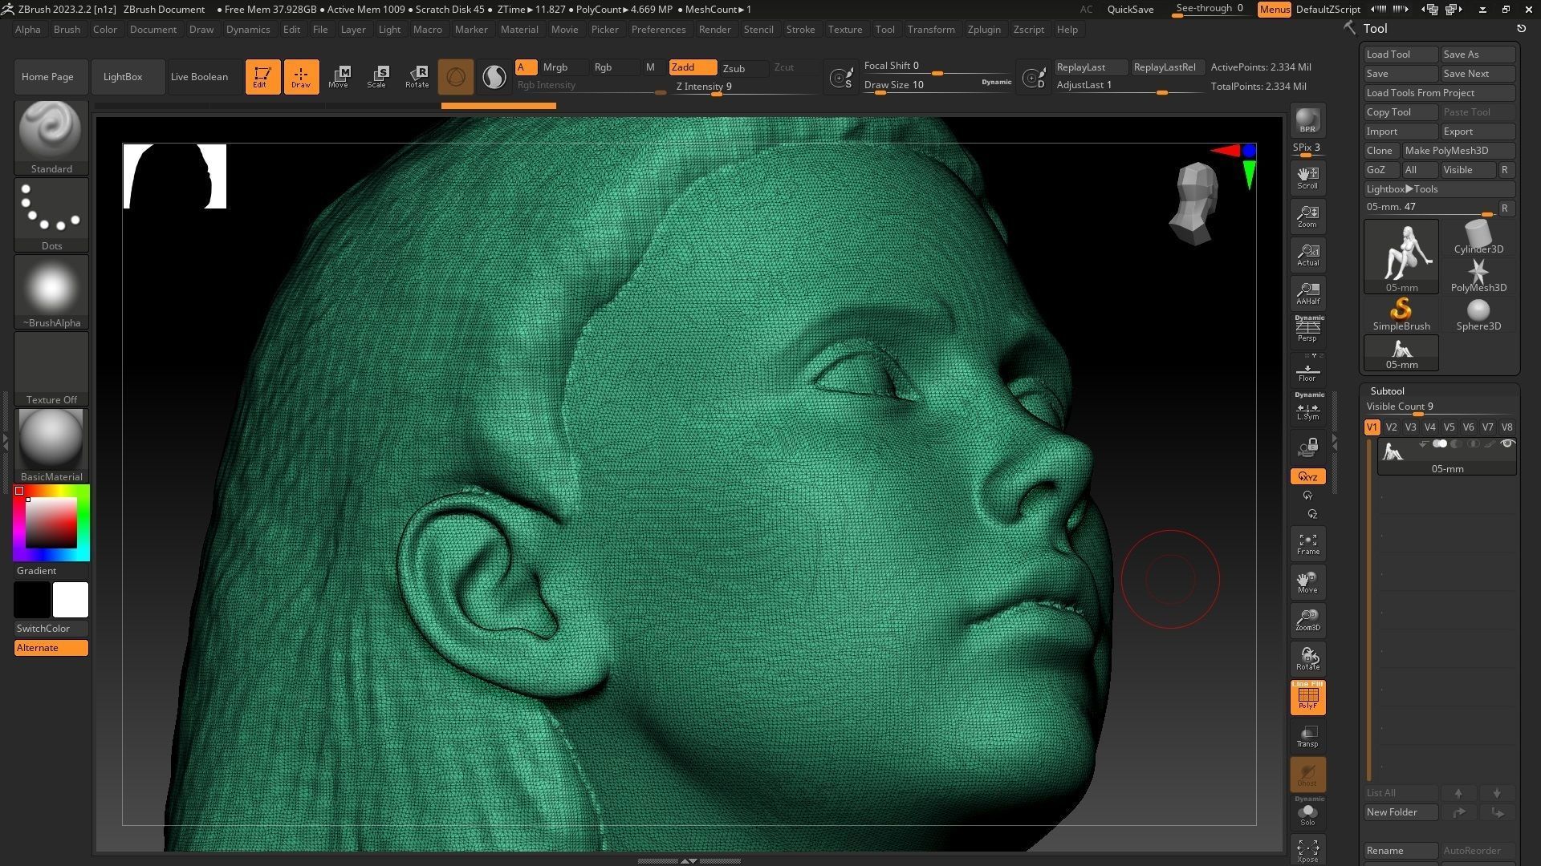Select the Sphere3D tool

click(x=1478, y=315)
